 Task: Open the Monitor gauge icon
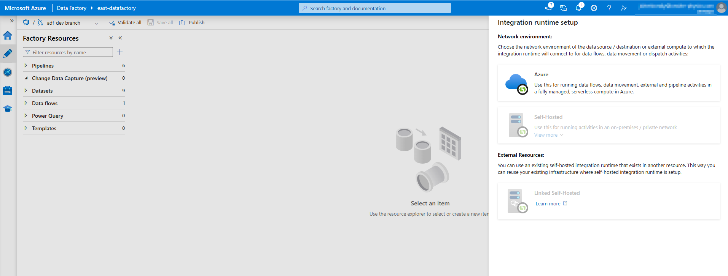(8, 72)
